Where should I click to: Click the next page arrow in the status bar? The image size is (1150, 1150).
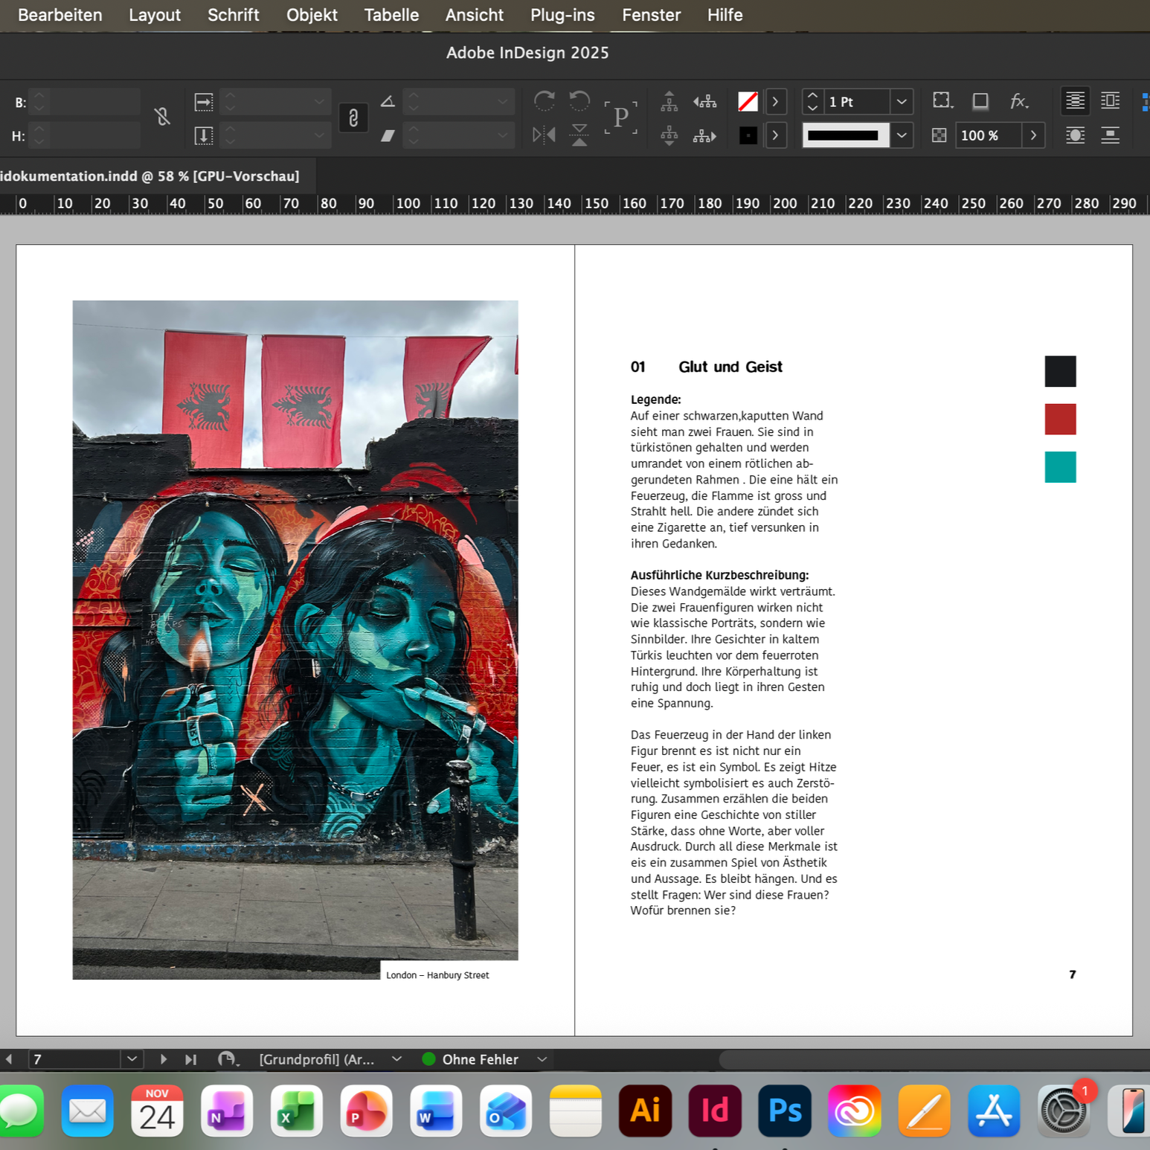[x=164, y=1059]
